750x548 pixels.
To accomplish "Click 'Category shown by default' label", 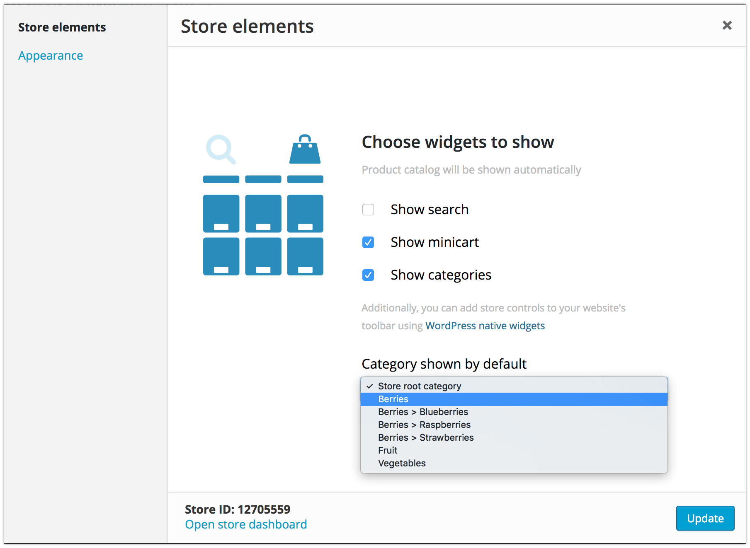I will 444,364.
